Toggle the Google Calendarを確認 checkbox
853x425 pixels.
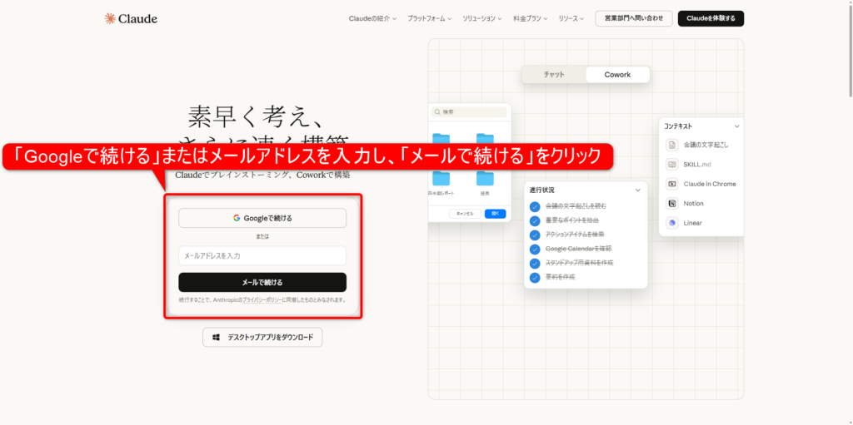[535, 248]
